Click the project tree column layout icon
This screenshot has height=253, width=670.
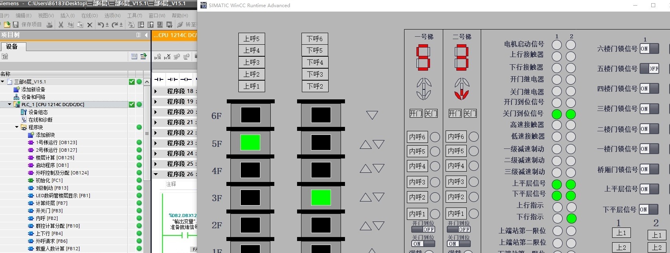[139, 35]
